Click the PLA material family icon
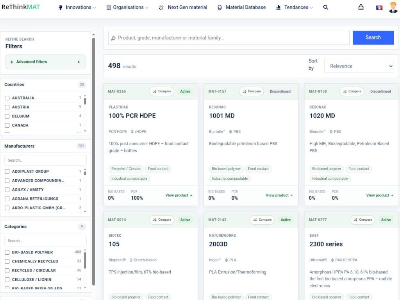 pyautogui.click(x=226, y=260)
